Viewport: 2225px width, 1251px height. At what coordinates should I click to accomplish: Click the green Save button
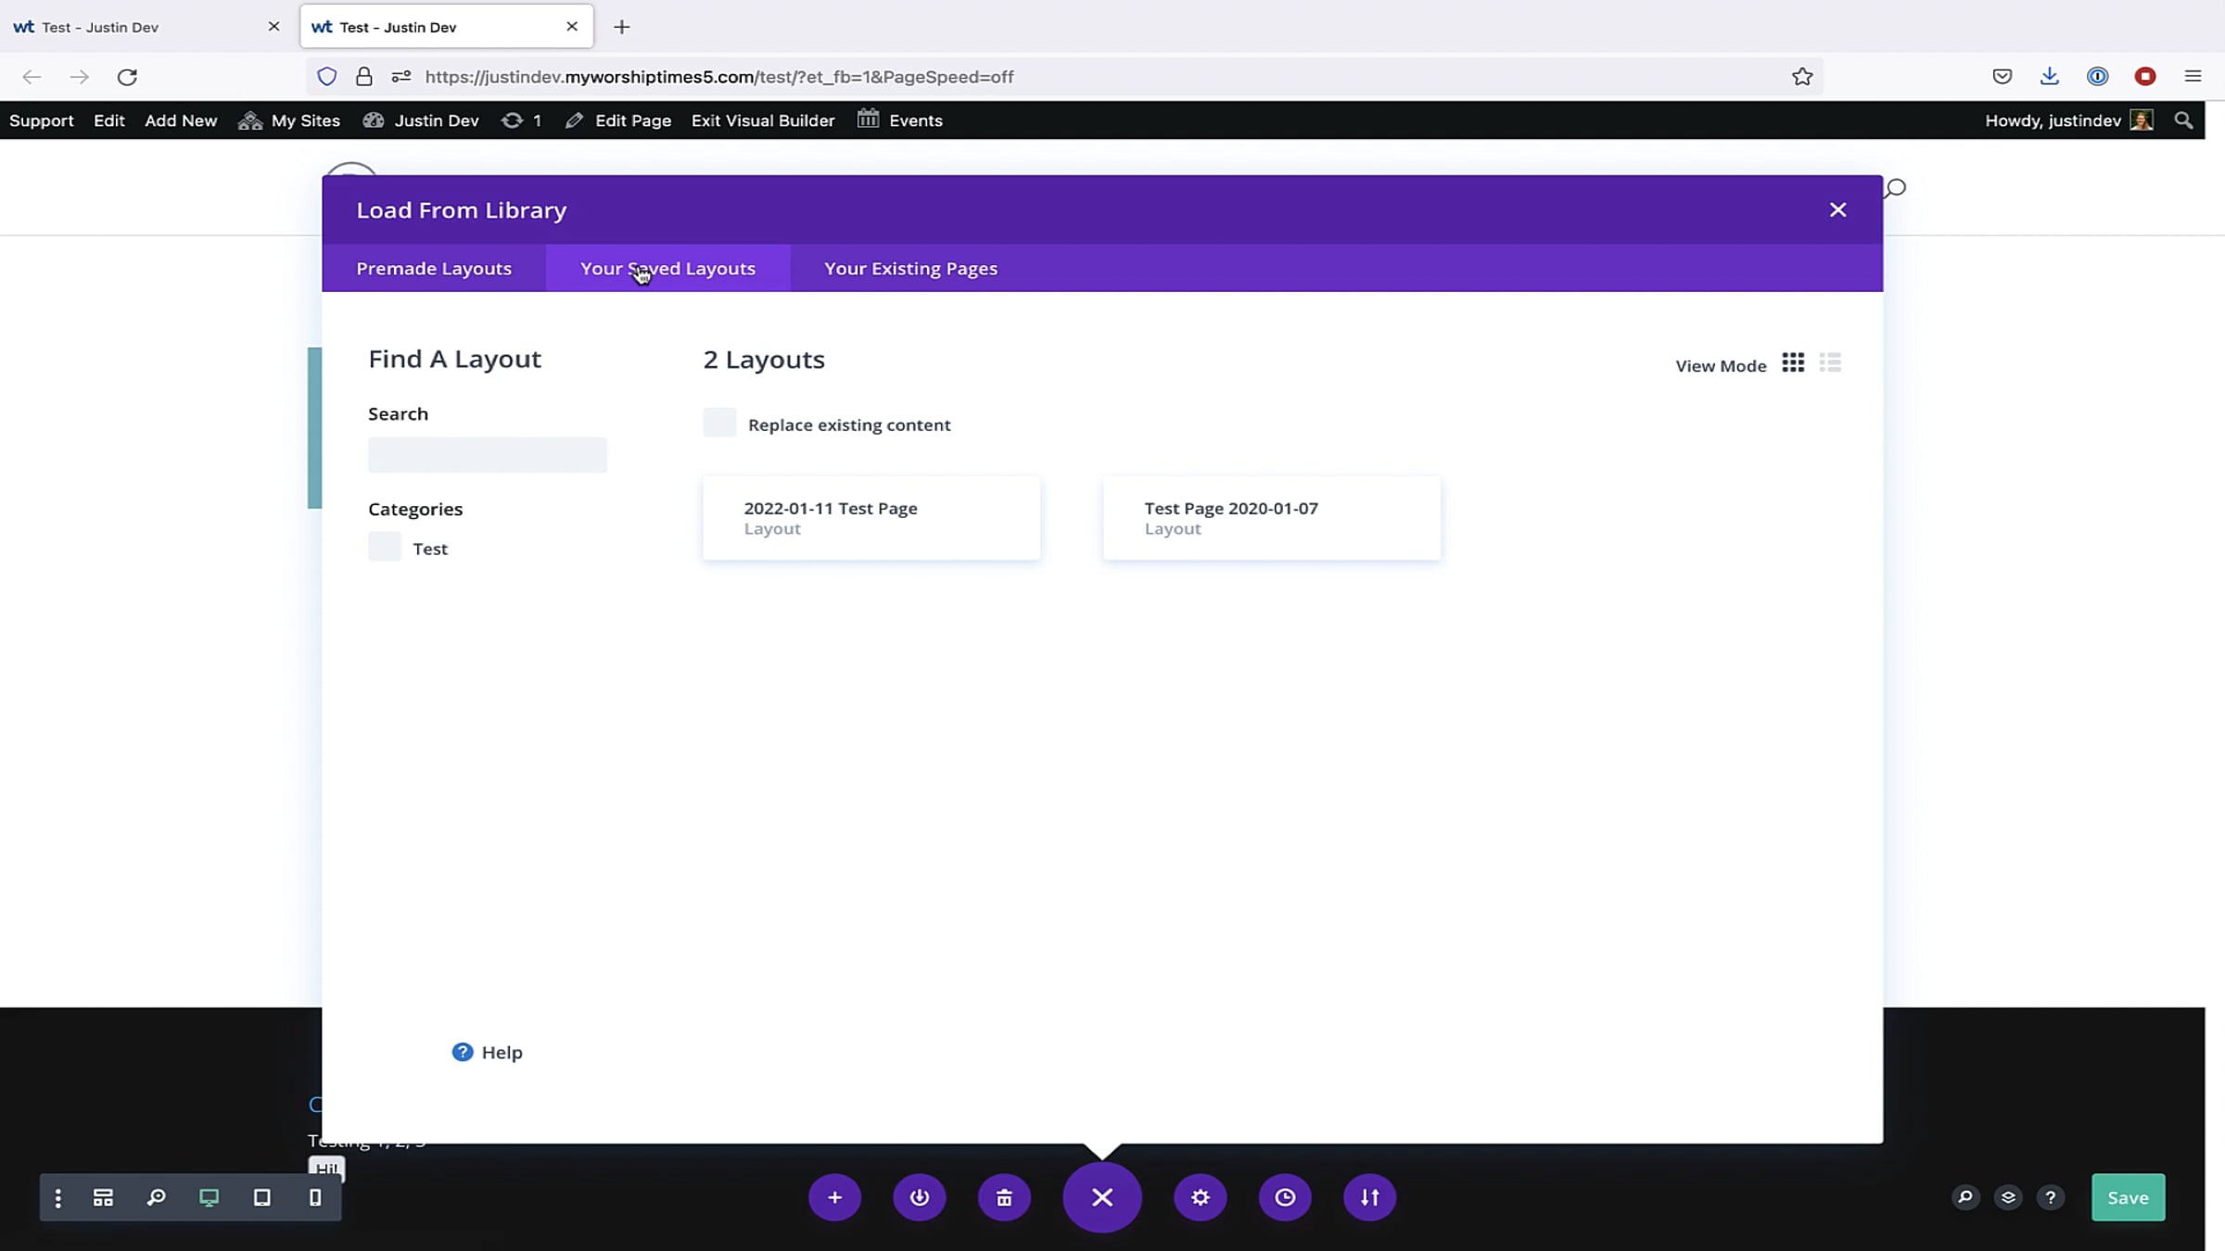(x=2128, y=1197)
